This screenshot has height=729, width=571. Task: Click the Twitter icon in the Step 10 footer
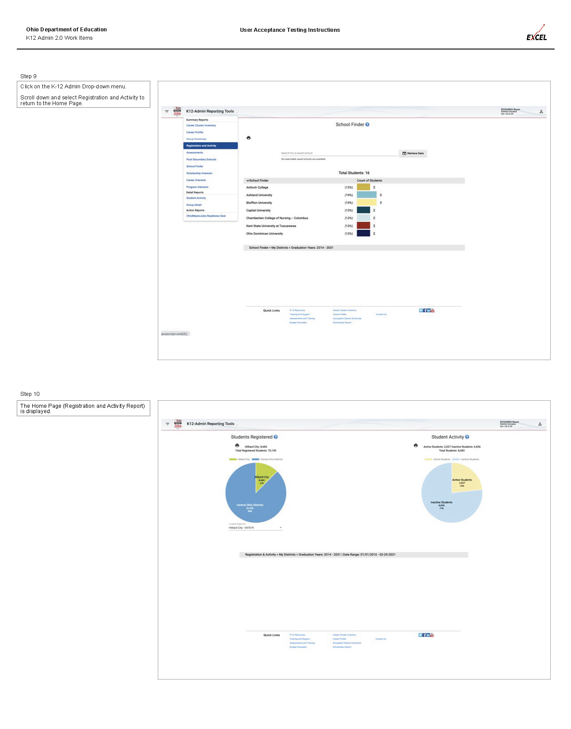(420, 635)
